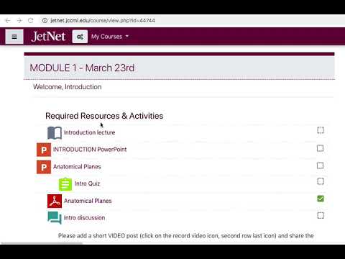The width and height of the screenshot is (345, 259).
Task: Expand the My Courses dropdown
Action: coord(110,37)
